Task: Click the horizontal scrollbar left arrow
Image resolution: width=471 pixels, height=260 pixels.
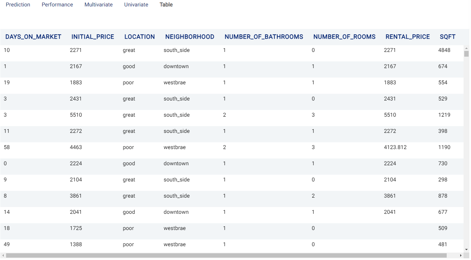Action: click(3, 256)
